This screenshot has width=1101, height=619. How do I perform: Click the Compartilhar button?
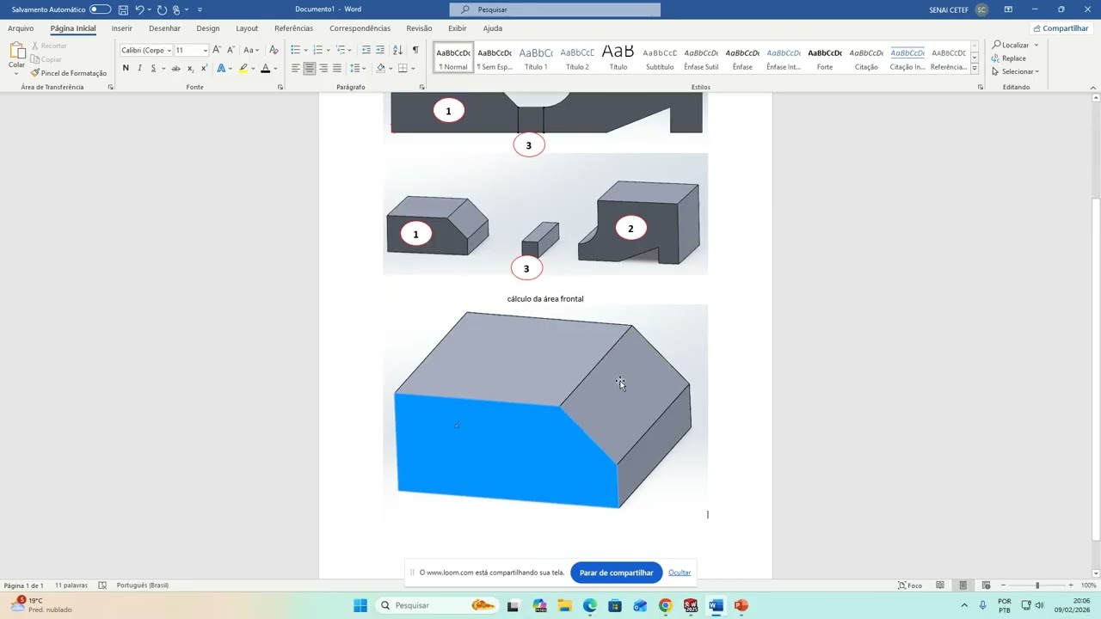coord(1061,28)
